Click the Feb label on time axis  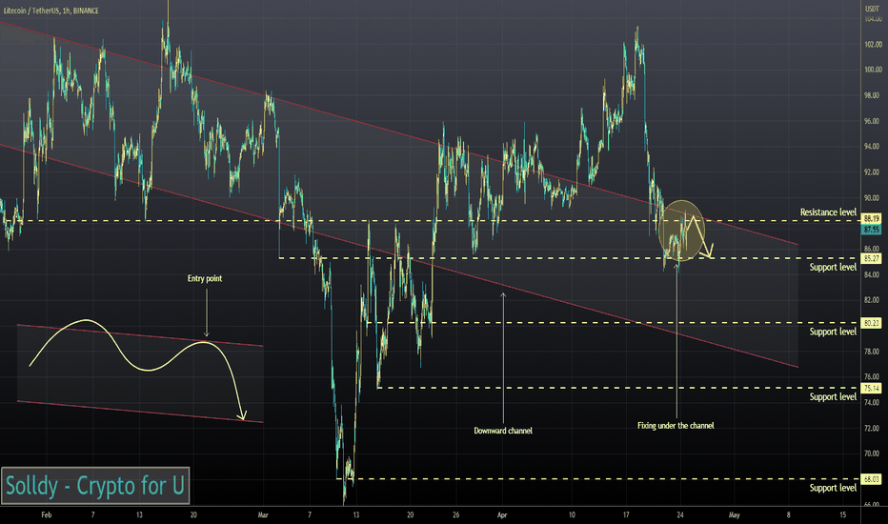point(47,514)
